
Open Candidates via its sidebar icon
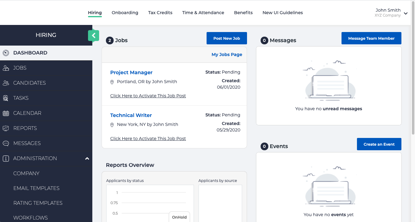[6, 83]
